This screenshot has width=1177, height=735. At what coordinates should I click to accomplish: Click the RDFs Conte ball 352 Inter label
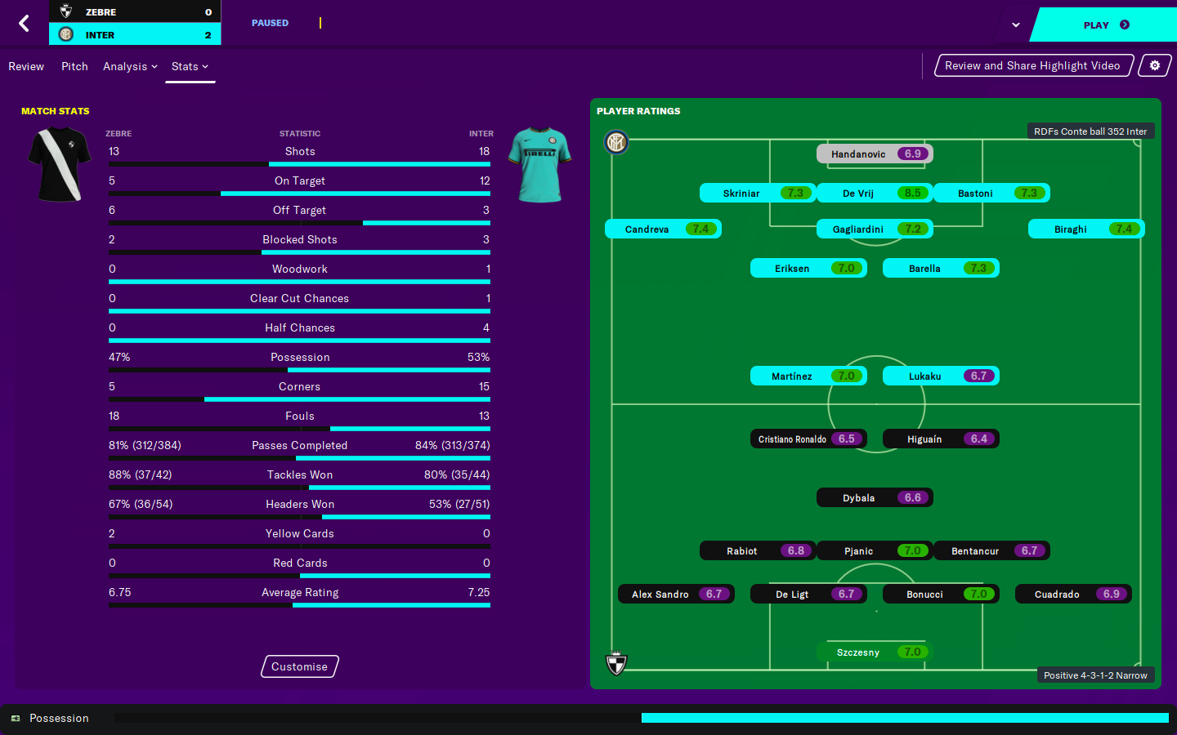[x=1090, y=131]
